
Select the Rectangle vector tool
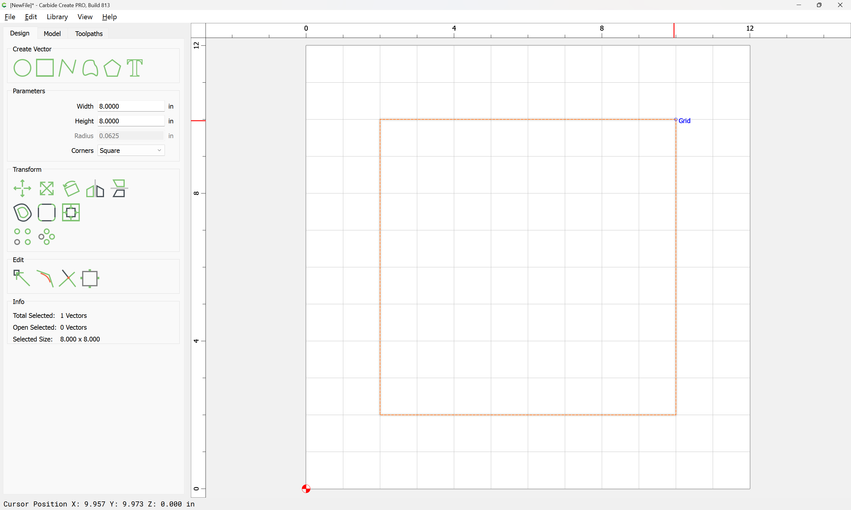(45, 68)
